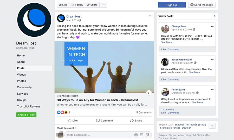Expand See More on Champ Boss post

(x=166, y=42)
